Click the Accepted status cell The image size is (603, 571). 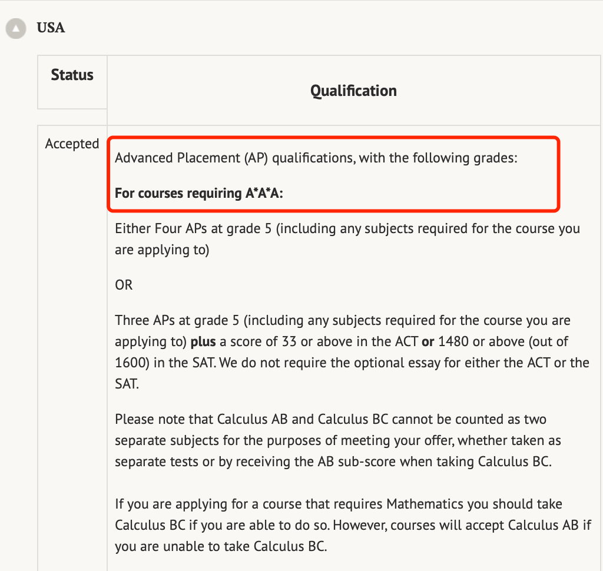click(x=72, y=144)
